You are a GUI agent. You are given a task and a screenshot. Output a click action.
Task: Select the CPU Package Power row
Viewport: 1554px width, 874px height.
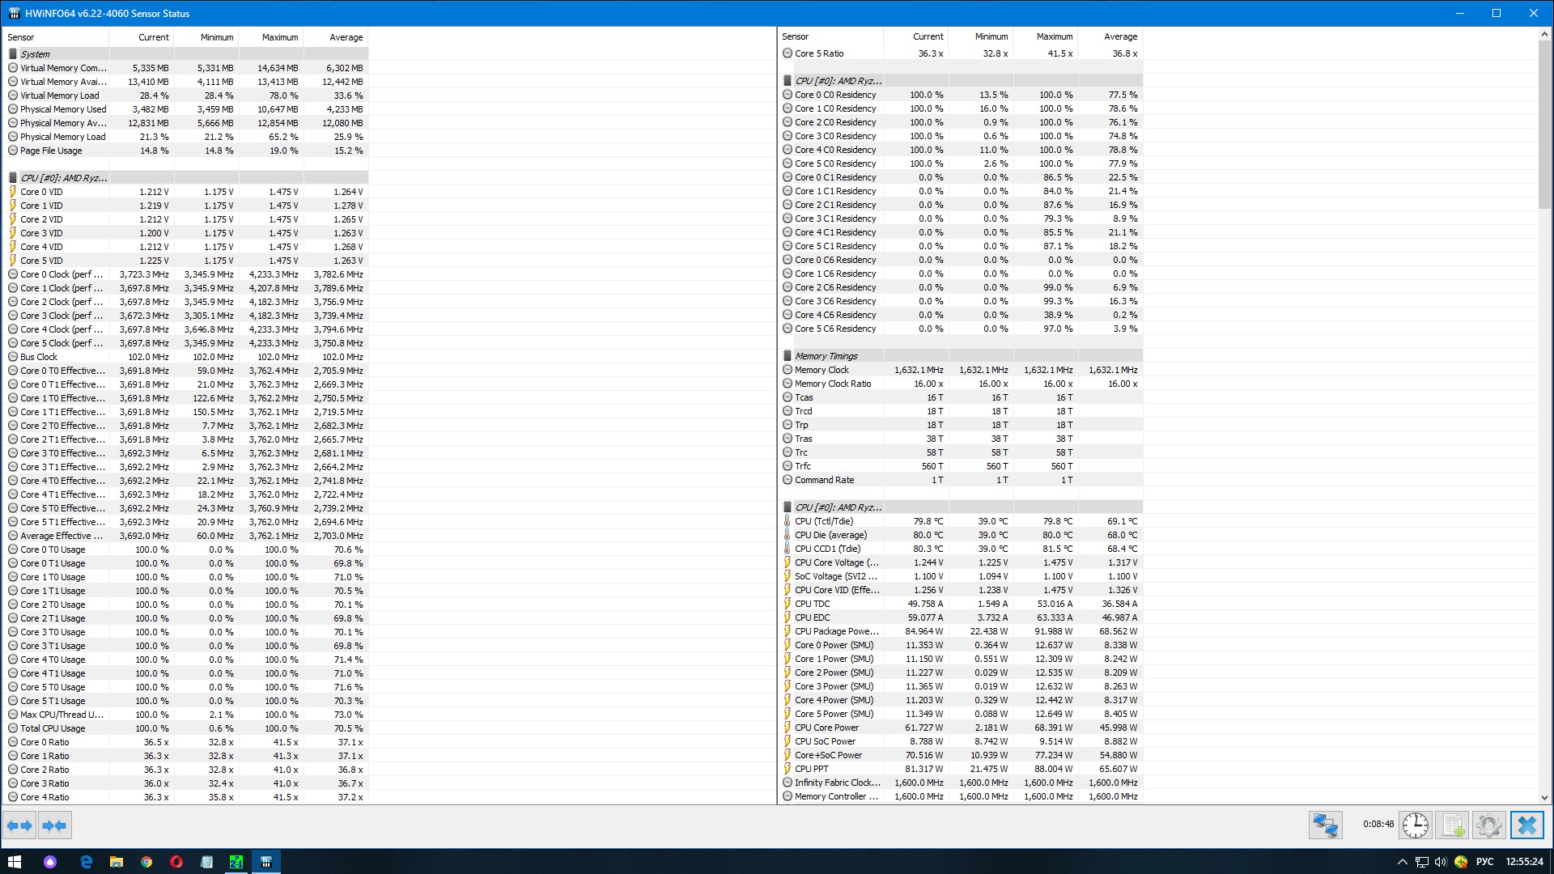click(836, 631)
